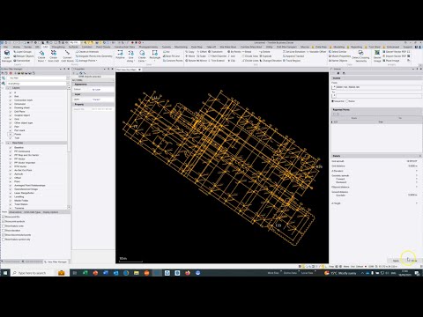Toggle the Points layer checkbox
Viewport: 423px width, 317px height.
pyautogui.click(x=11, y=134)
